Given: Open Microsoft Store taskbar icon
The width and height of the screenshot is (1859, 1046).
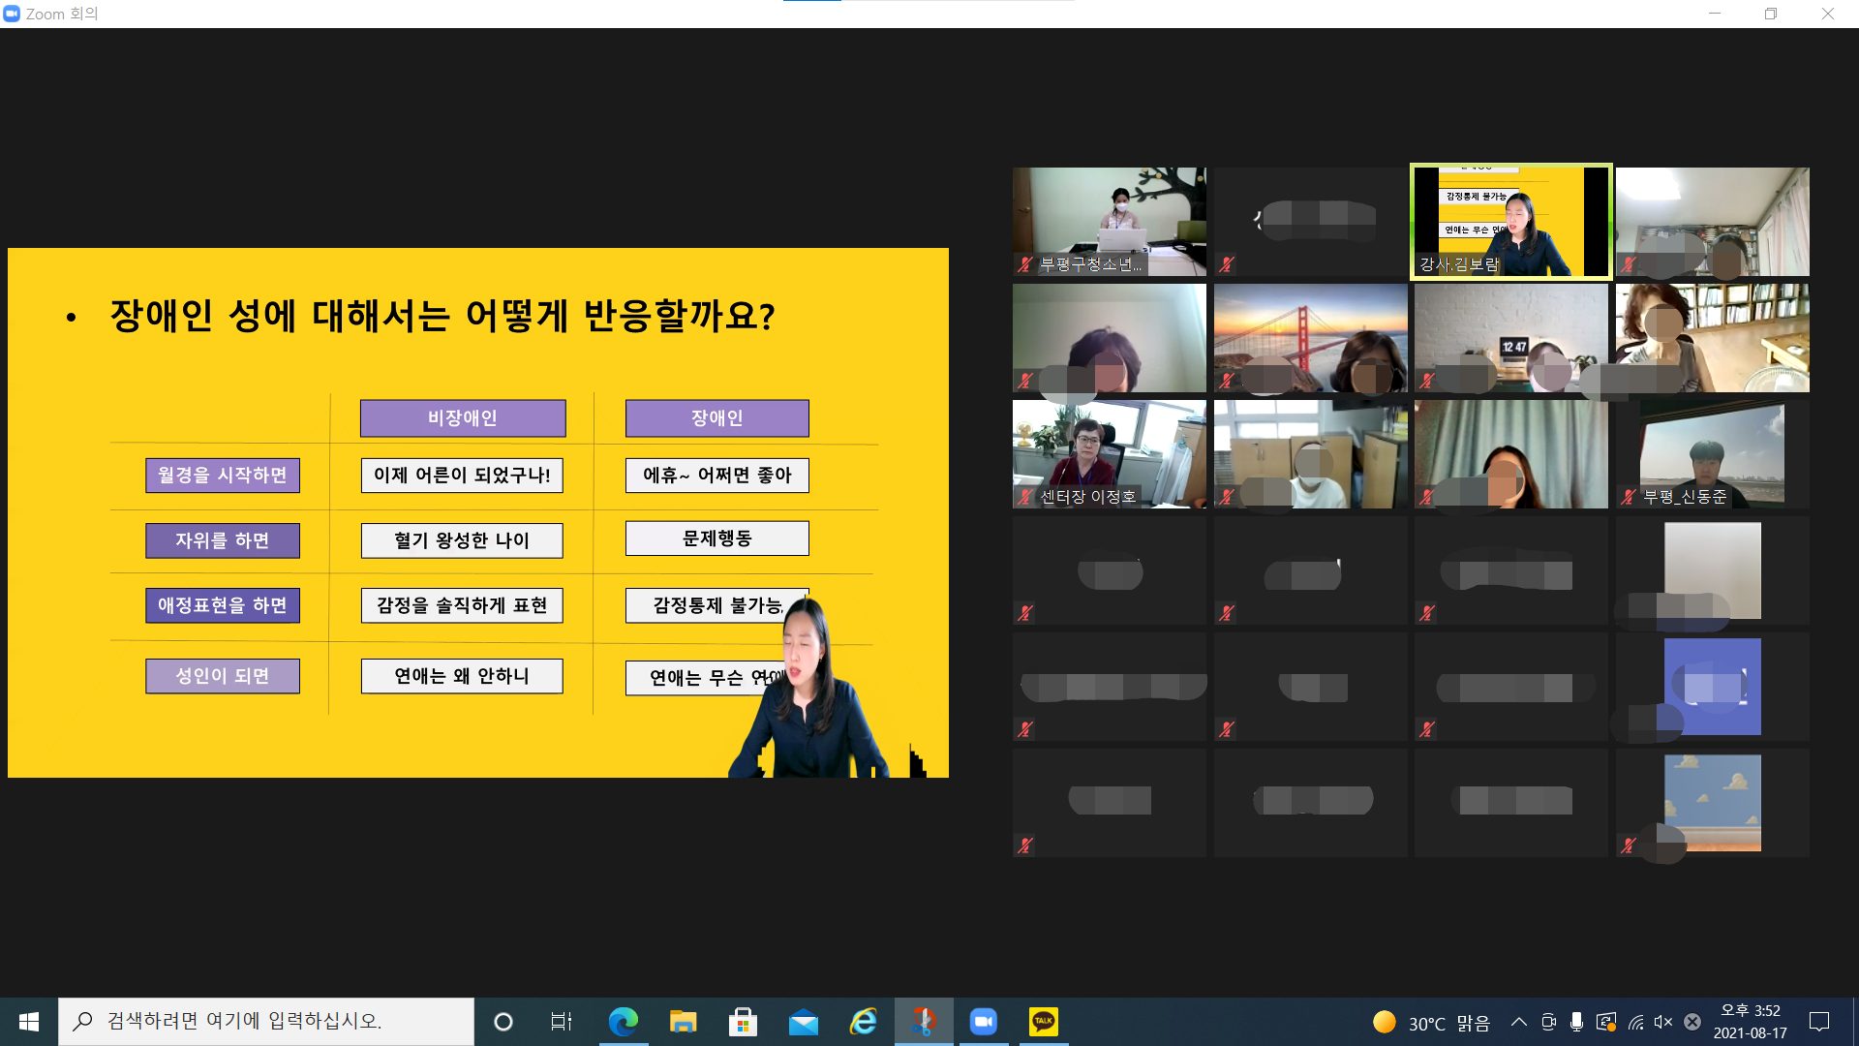Looking at the screenshot, I should coord(743,1022).
